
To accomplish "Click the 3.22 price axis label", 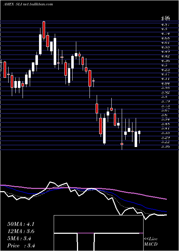I will pos(165,142).
